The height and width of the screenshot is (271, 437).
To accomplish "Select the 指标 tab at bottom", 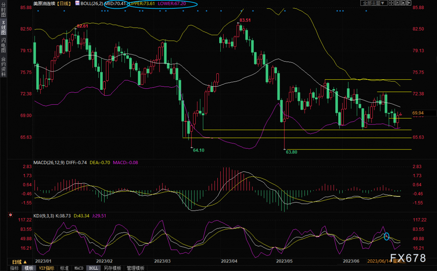I will point(14,268).
